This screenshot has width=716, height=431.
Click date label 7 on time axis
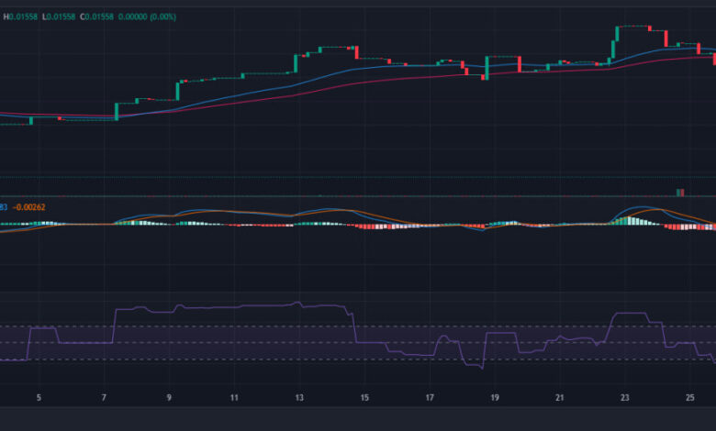(104, 398)
